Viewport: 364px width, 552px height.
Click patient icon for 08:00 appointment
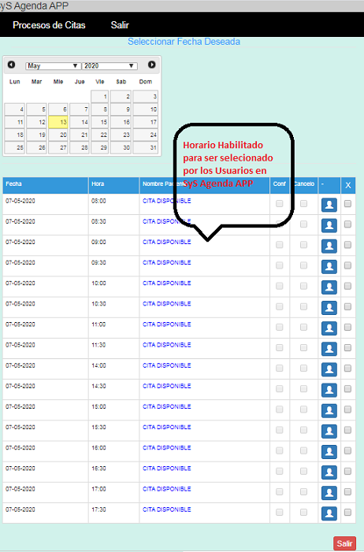pyautogui.click(x=329, y=205)
